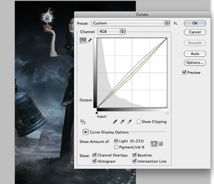Pick the gray point eyedropper
The image size is (214, 184).
[x=122, y=122]
